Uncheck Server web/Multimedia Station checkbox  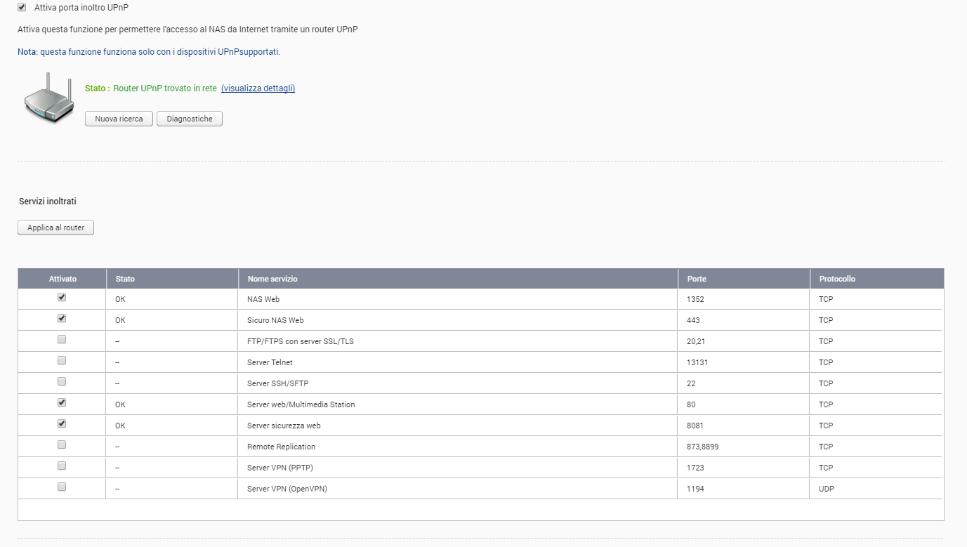[62, 403]
